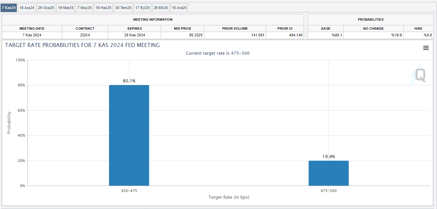Open the 30 Tem25 meeting tab
The height and width of the screenshot is (209, 437).
click(x=123, y=8)
